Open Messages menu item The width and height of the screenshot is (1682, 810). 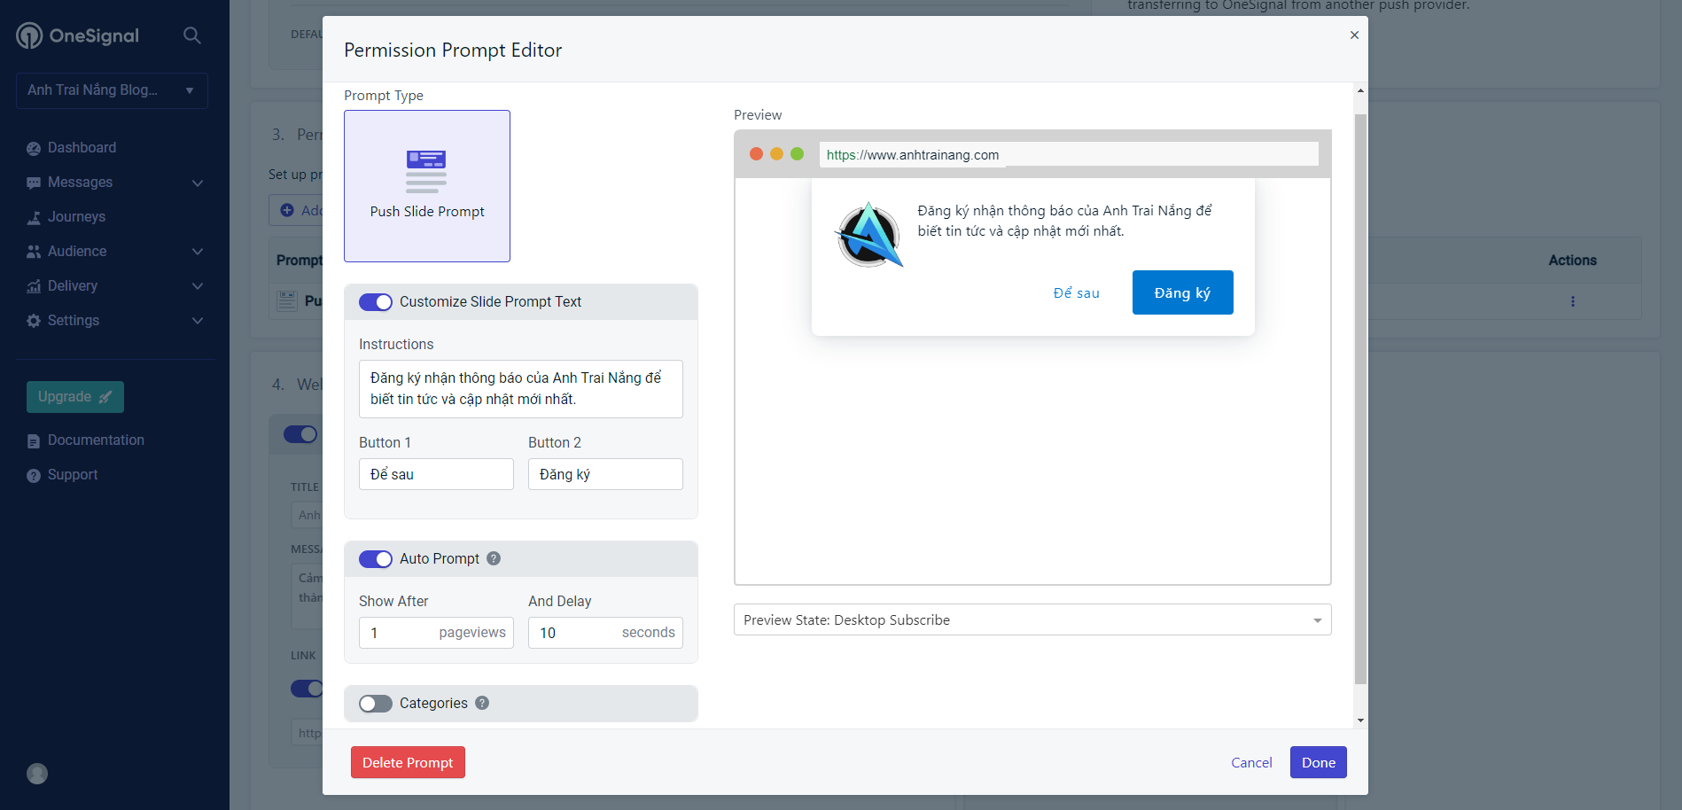click(x=80, y=183)
